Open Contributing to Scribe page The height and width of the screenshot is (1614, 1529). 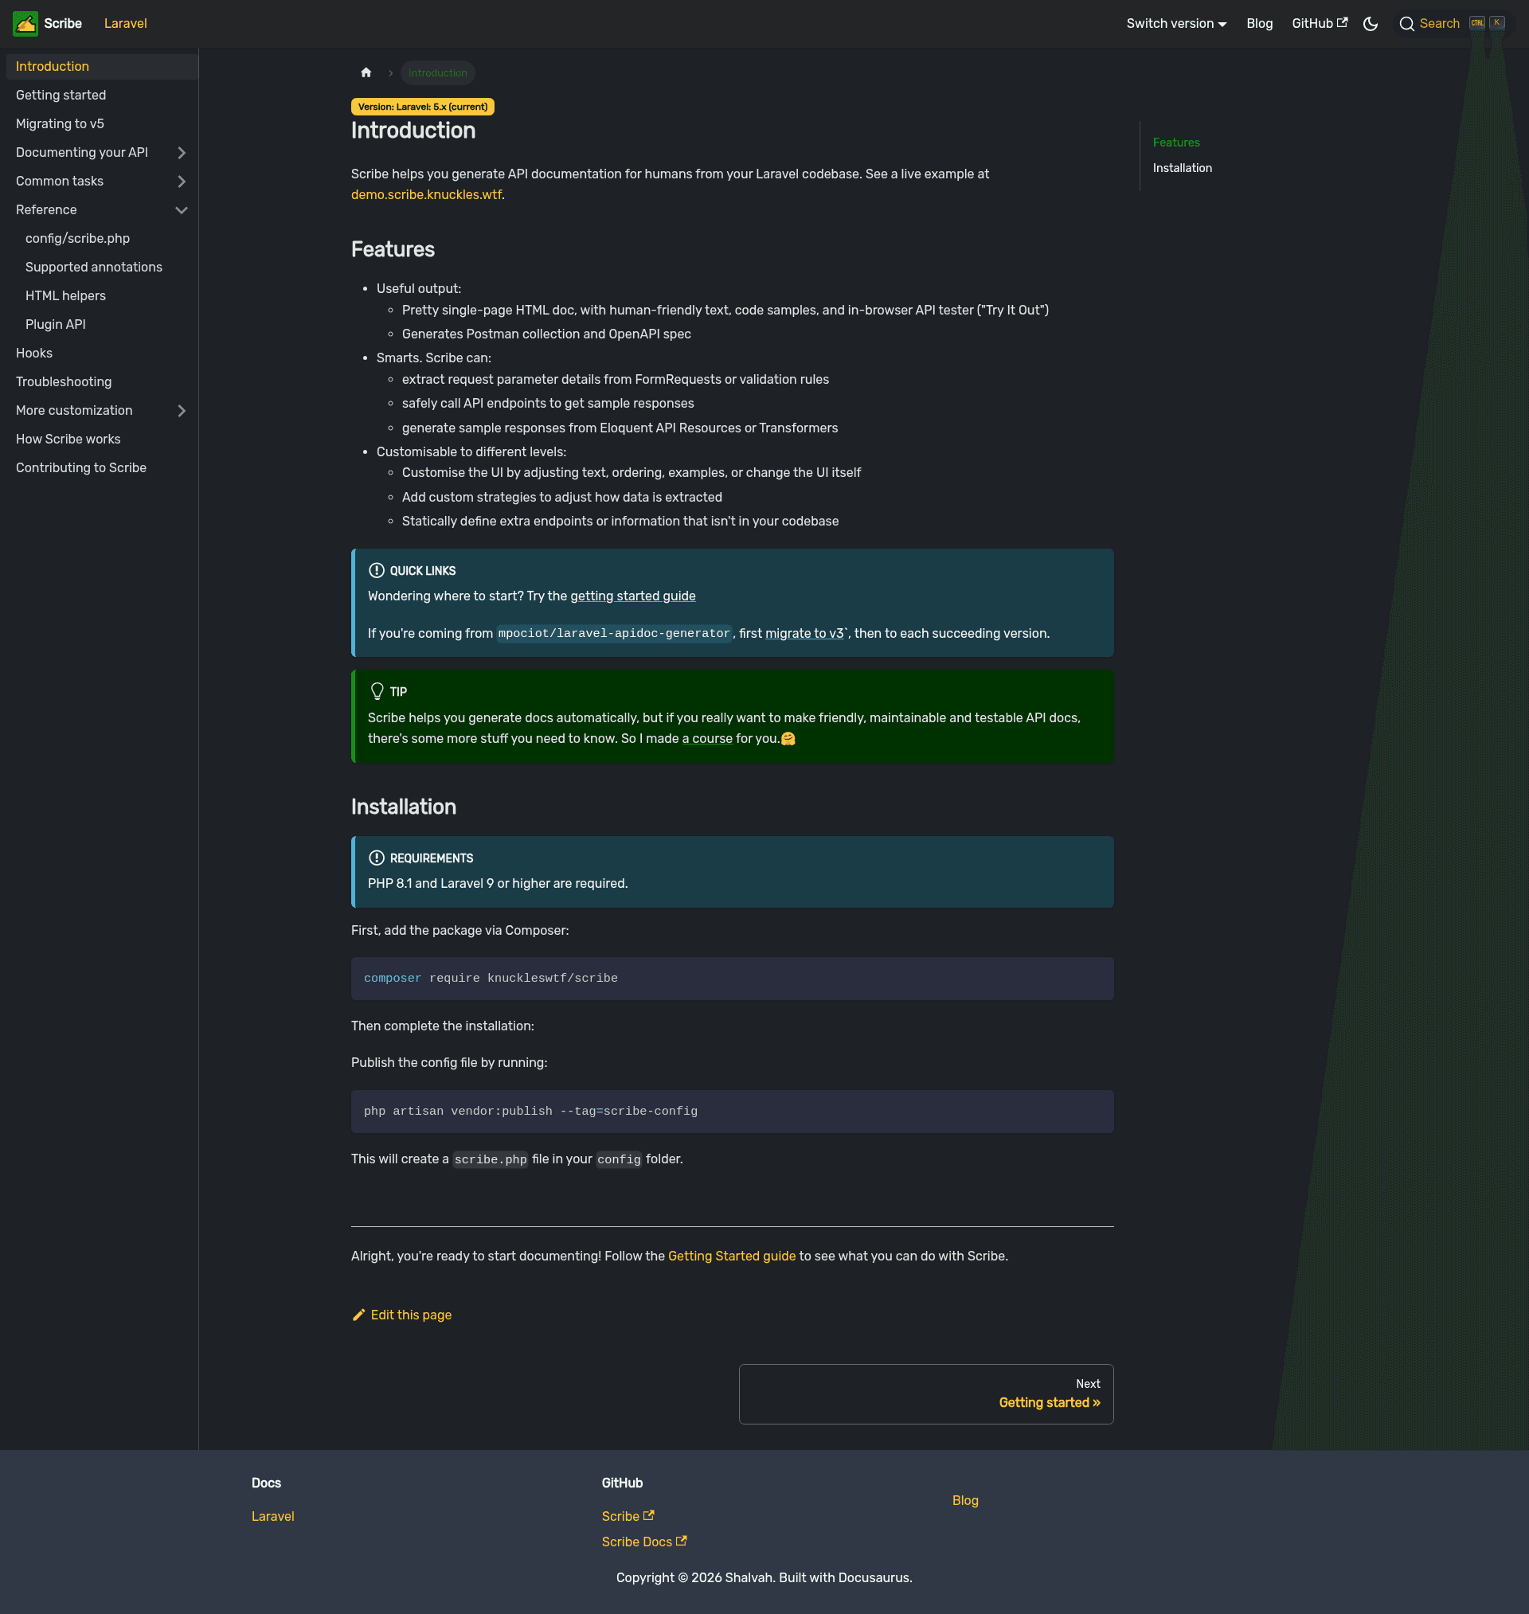tap(102, 467)
